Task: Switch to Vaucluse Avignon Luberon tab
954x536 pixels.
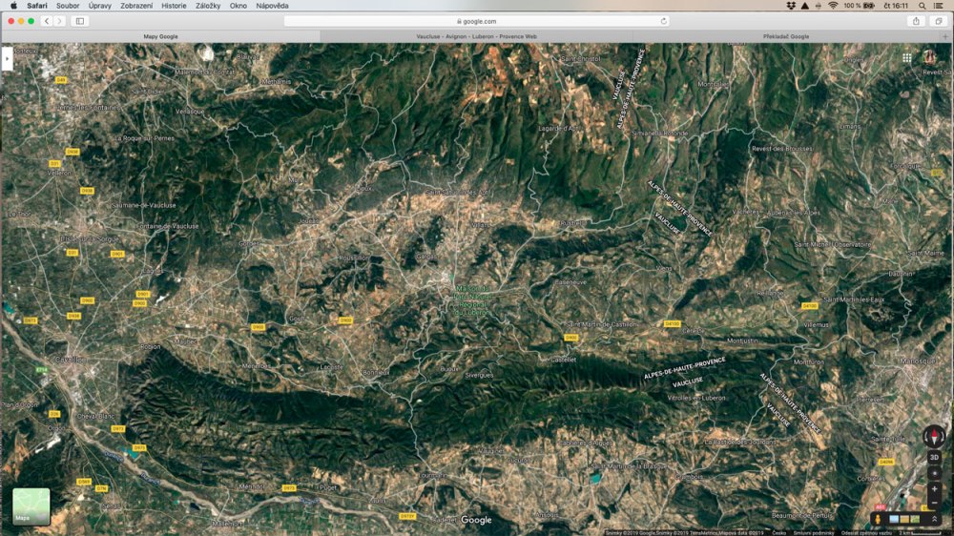Action: click(476, 36)
